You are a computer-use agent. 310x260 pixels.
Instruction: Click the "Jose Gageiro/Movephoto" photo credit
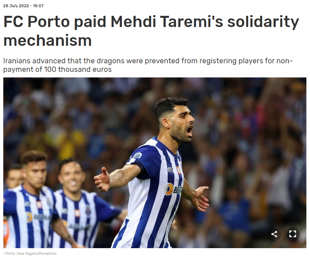pos(37,253)
